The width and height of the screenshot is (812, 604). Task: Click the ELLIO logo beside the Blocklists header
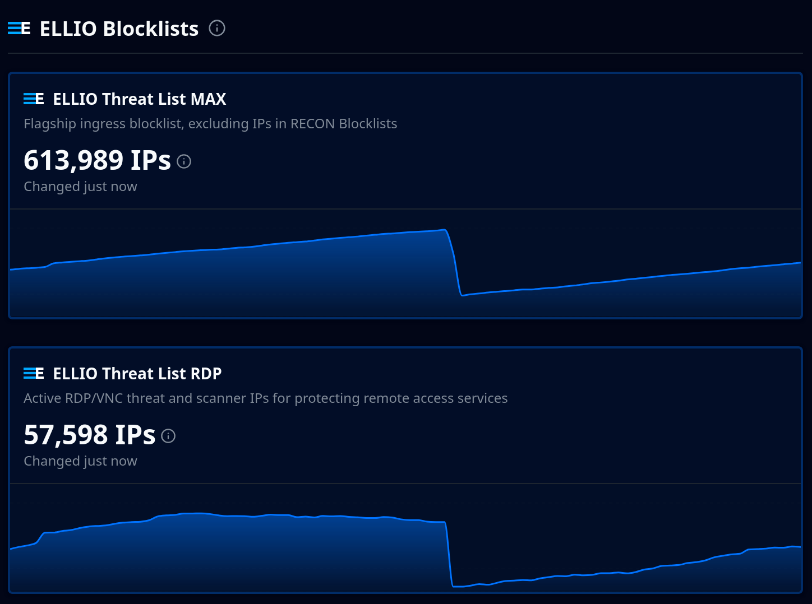point(18,28)
